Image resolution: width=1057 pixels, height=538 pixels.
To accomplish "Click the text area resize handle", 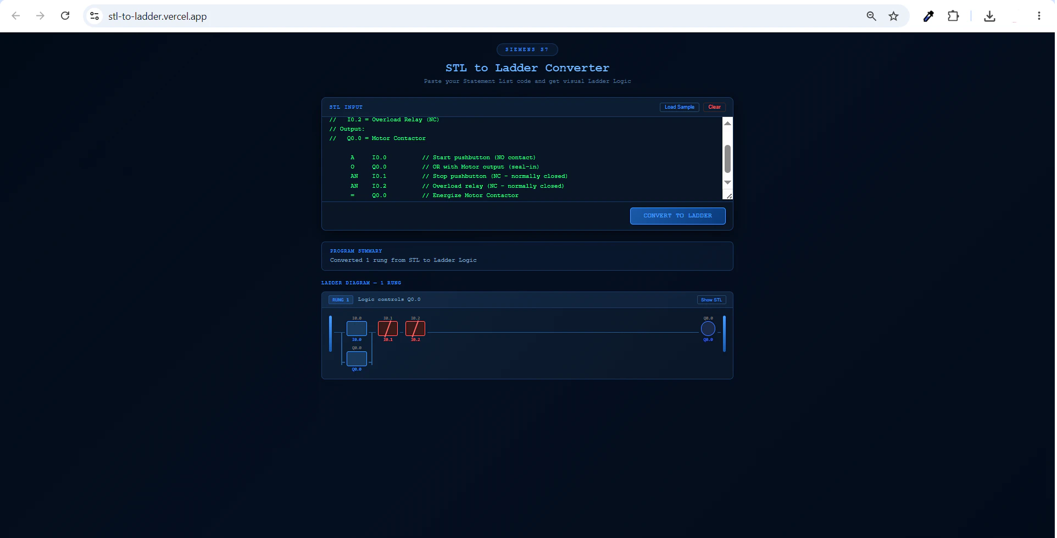I will [x=728, y=196].
